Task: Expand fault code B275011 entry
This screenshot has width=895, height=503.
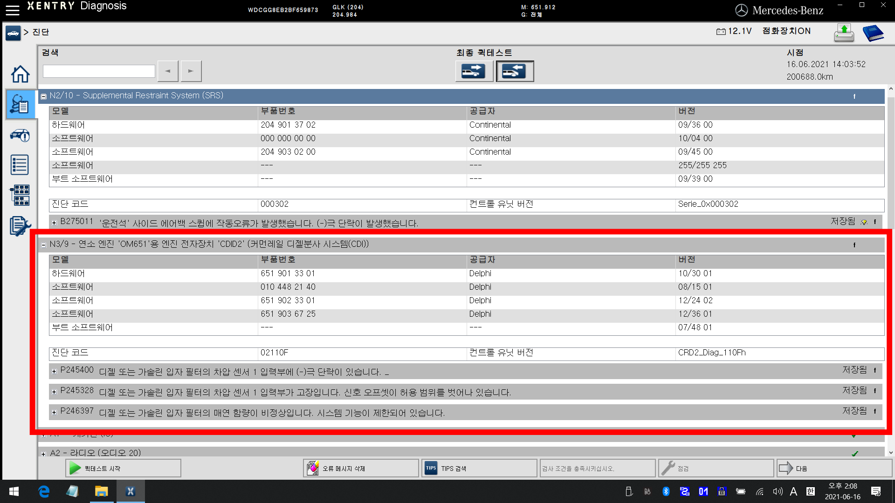Action: (x=54, y=223)
